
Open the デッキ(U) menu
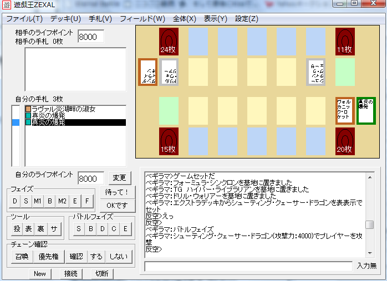tap(65, 19)
